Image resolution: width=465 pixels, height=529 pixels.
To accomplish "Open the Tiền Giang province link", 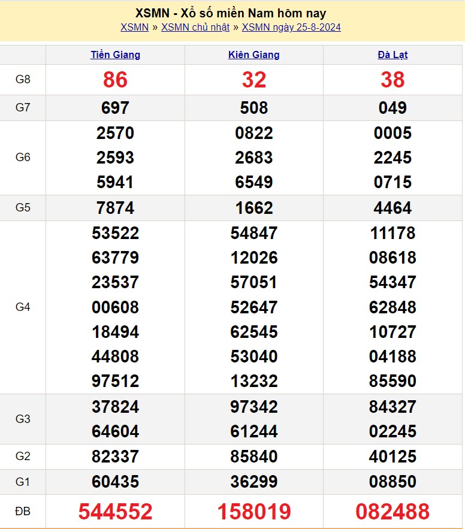I will pyautogui.click(x=115, y=55).
